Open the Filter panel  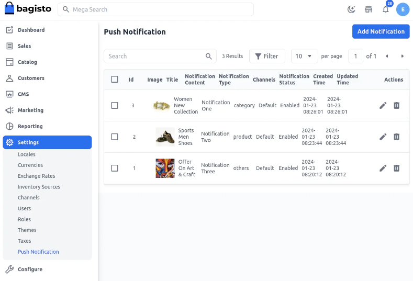pyautogui.click(x=267, y=56)
